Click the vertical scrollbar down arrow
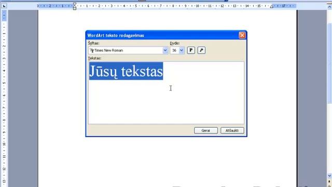332x187 pixels. tap(329, 176)
